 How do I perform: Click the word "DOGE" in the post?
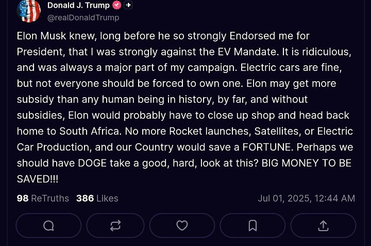coord(92,163)
